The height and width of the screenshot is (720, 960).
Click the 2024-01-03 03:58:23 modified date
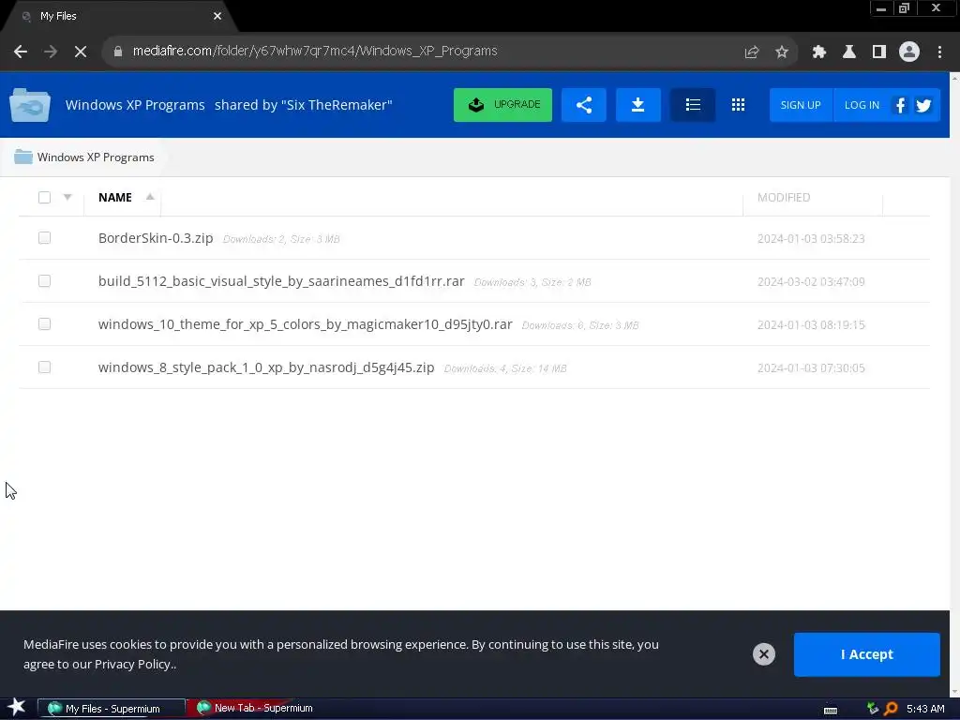(811, 239)
